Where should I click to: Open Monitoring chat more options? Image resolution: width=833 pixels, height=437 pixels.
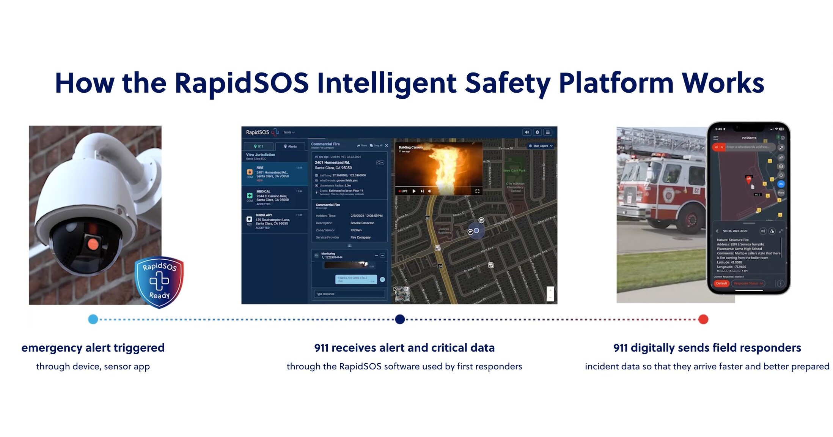click(376, 256)
